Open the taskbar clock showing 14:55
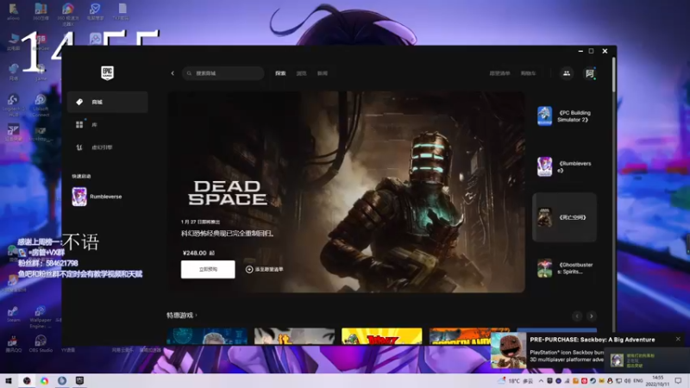Viewport: 690px width, 388px height. (657, 380)
